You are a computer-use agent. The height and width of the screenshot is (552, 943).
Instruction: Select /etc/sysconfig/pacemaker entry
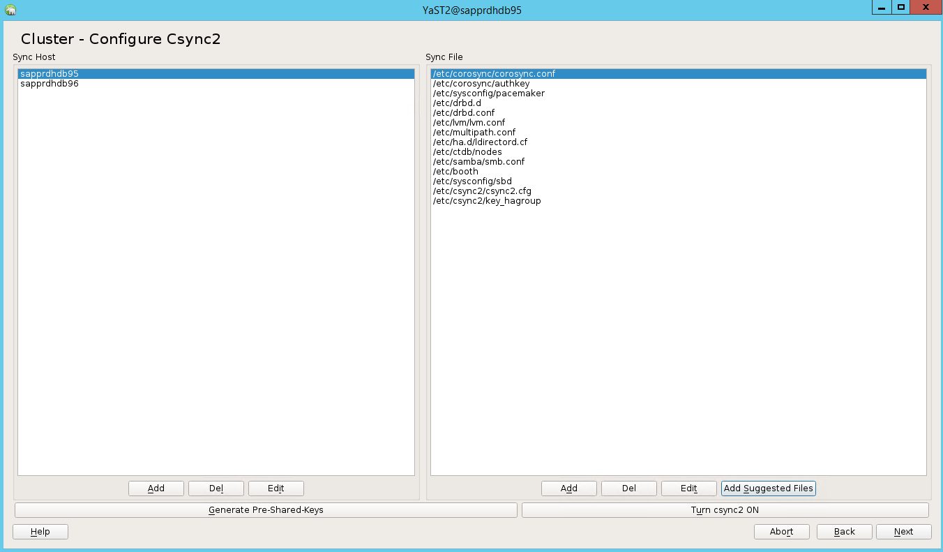[678, 93]
